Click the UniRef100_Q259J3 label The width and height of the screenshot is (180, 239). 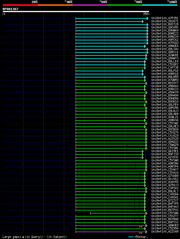coord(165,185)
